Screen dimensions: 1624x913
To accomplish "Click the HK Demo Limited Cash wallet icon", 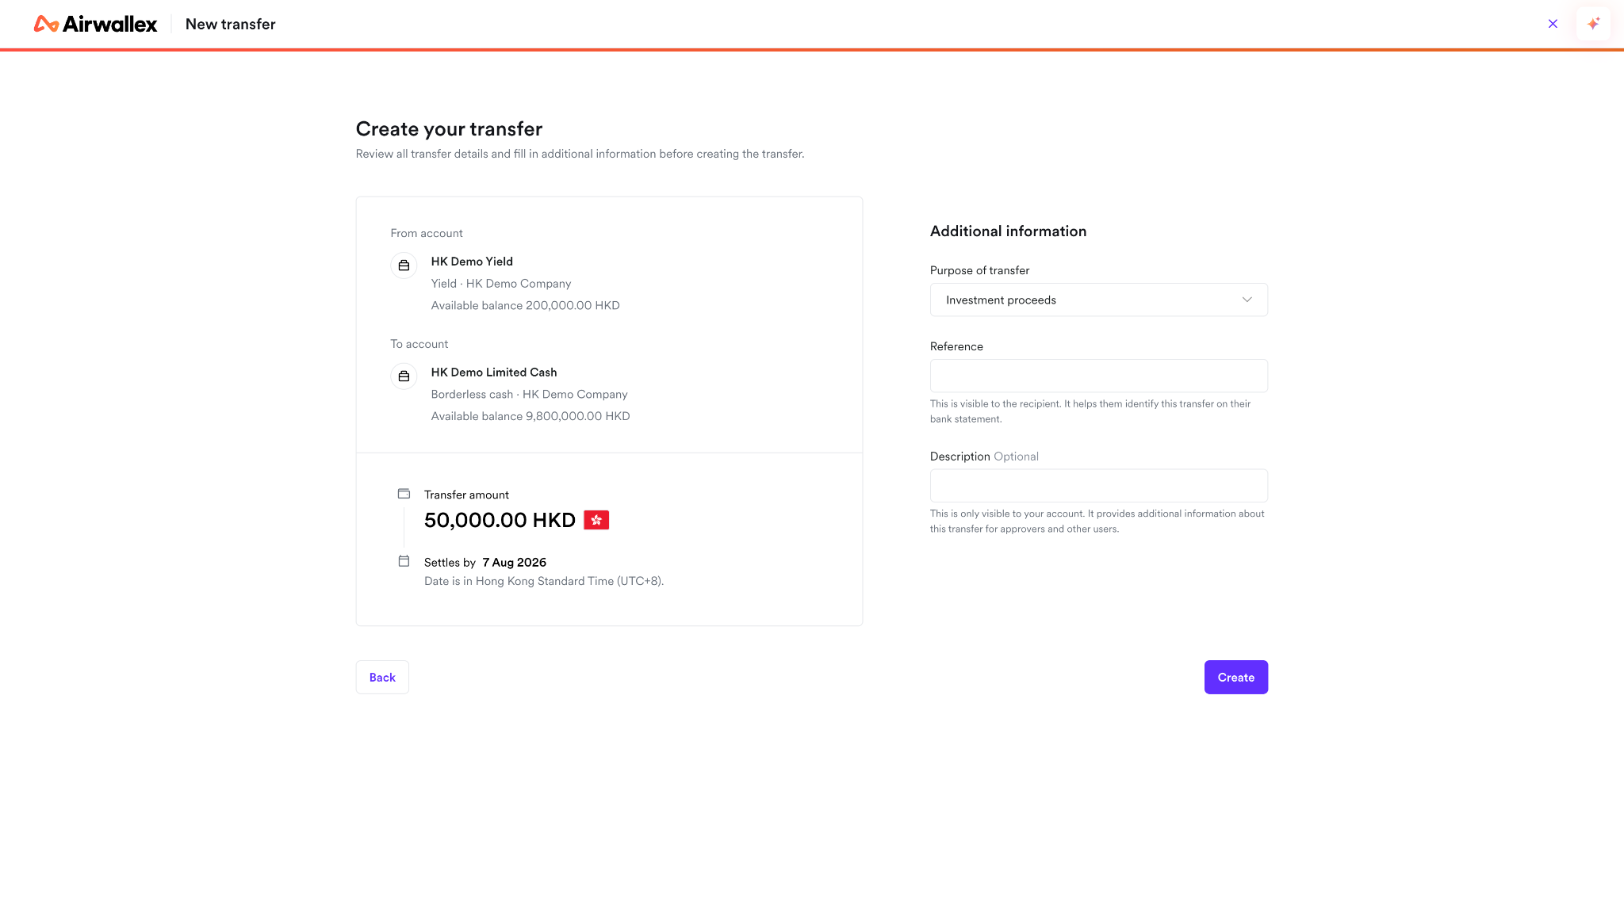I will coord(404,376).
